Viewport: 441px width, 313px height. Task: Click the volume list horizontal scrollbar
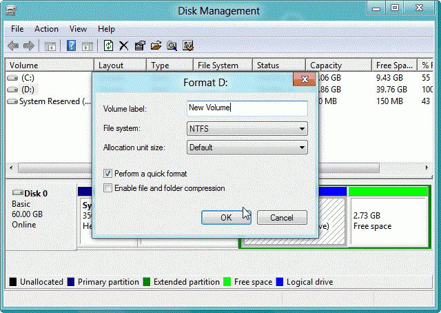click(218, 168)
